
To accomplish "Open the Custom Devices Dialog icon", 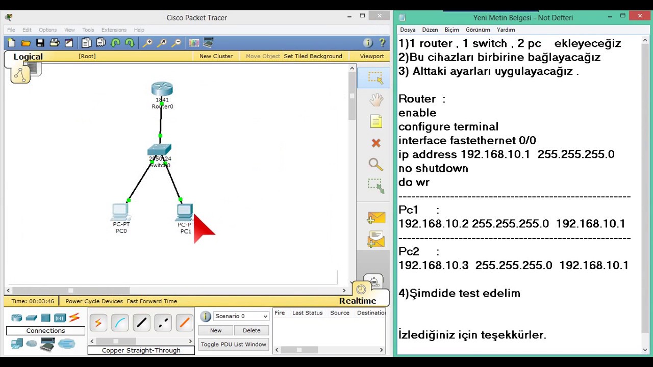I will pyautogui.click(x=208, y=43).
